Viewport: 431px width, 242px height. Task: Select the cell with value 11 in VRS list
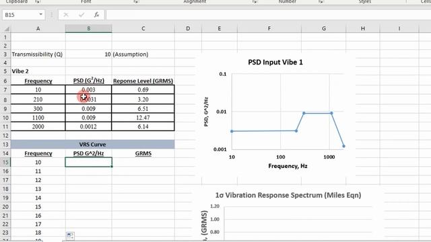[38, 171]
